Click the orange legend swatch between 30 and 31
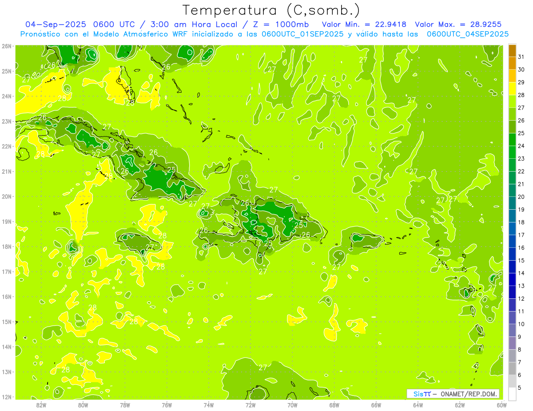The height and width of the screenshot is (411, 533). tap(512, 63)
